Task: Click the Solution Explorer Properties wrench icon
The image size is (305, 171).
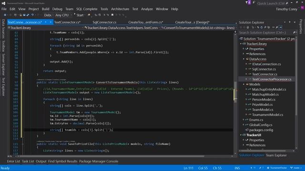Action: (x=276, y=28)
